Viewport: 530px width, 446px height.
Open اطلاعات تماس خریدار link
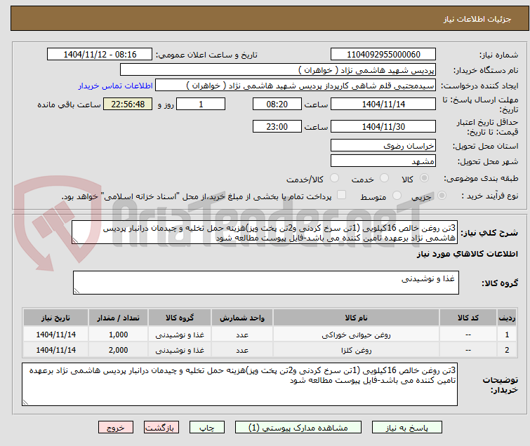(116, 86)
